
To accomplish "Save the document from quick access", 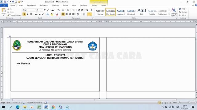I will click(x=5, y=2).
